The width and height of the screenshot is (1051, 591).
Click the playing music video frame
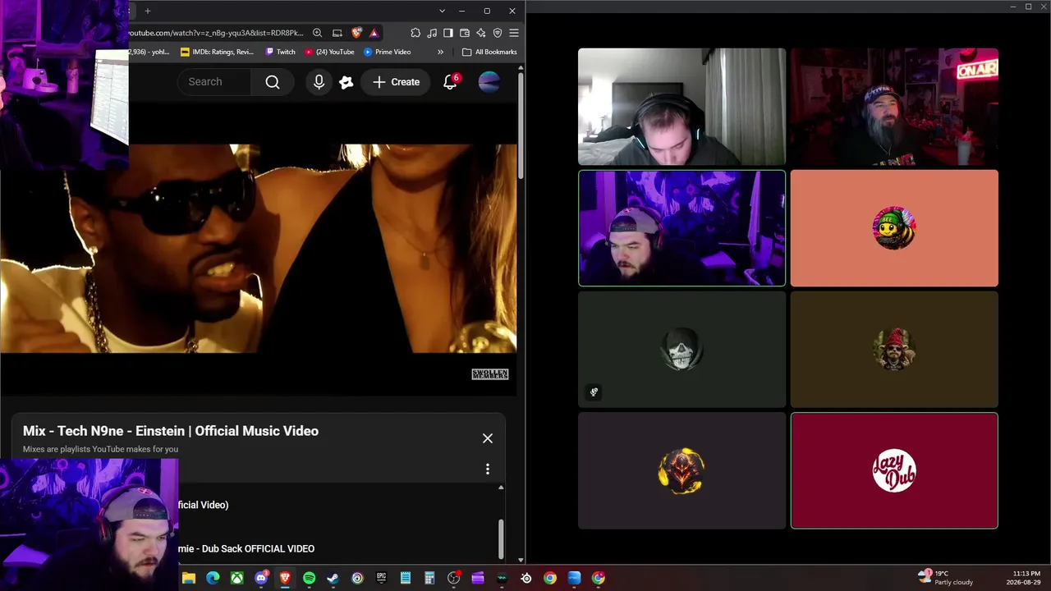[x=259, y=249]
